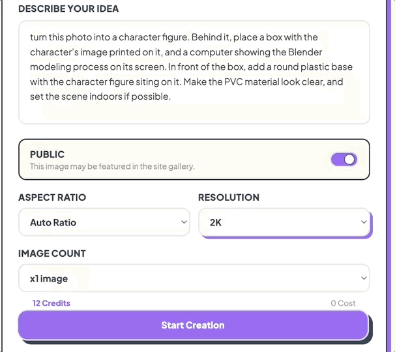Click the white knob of the Public switch

pyautogui.click(x=349, y=159)
